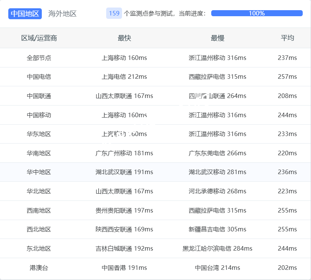The height and width of the screenshot is (280, 311).
Task: Sort by the 最快 column header
Action: pyautogui.click(x=124, y=38)
